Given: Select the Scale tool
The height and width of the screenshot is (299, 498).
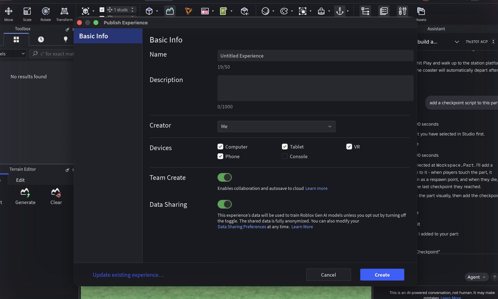Looking at the screenshot, I should tap(27, 14).
